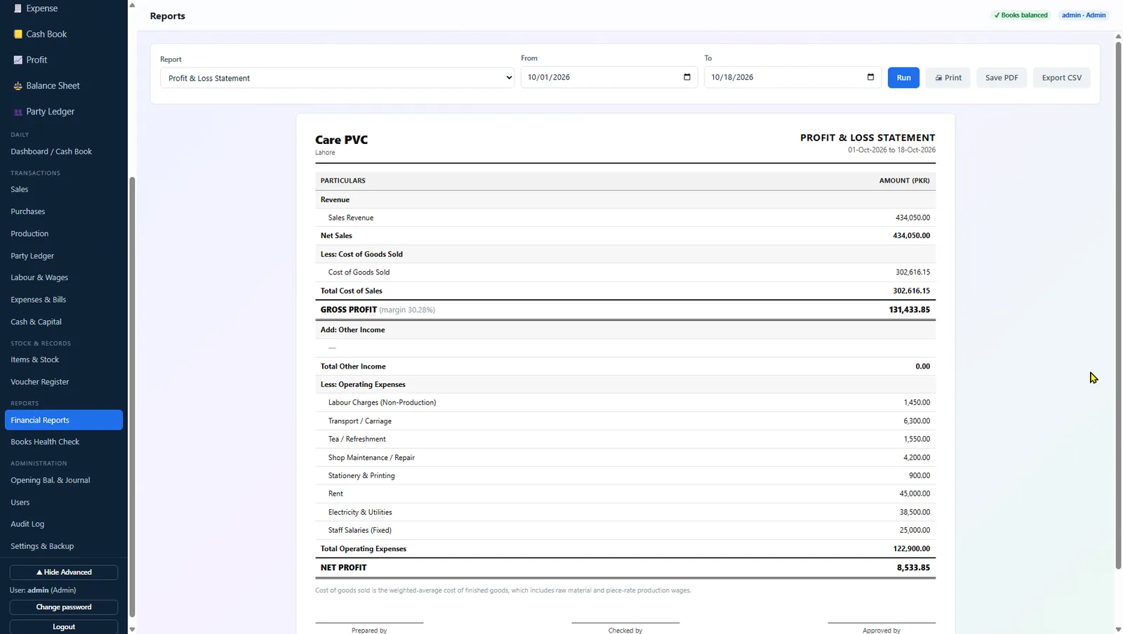
Task: Open Settings & Backup
Action: [42, 546]
